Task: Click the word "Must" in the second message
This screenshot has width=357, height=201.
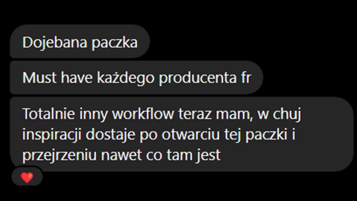Action: tap(39, 78)
